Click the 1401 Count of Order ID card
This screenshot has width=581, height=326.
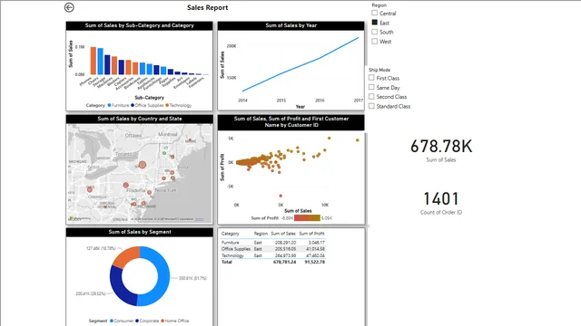(441, 203)
